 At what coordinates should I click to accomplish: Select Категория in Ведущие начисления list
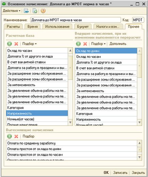106,114
